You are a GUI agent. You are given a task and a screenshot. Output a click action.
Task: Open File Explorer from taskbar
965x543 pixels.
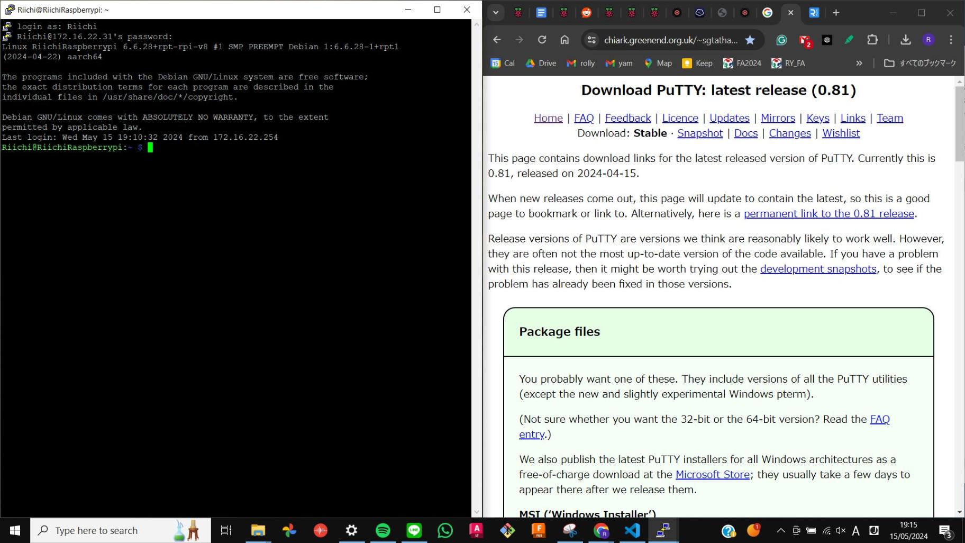pyautogui.click(x=258, y=530)
